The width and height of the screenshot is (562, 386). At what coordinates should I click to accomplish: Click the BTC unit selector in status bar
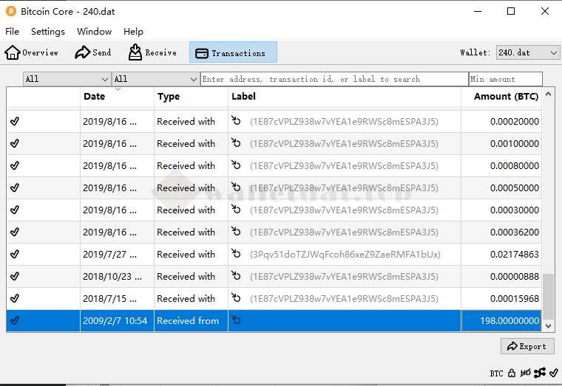pyautogui.click(x=496, y=373)
